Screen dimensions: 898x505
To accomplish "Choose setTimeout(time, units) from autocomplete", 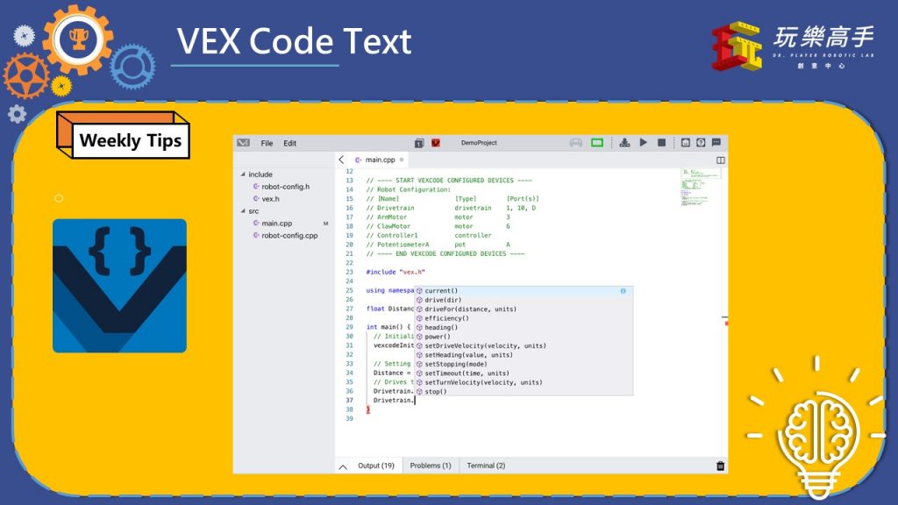I will pos(524,373).
